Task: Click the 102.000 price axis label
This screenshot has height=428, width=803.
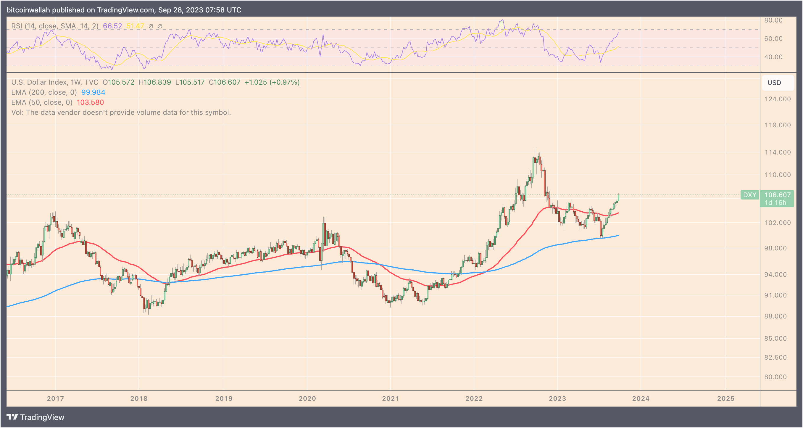Action: (778, 222)
